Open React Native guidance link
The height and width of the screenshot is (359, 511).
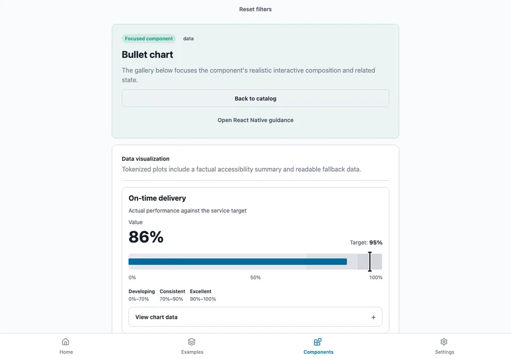(255, 120)
